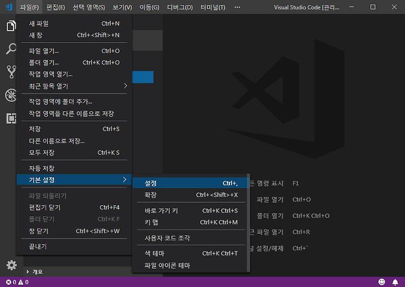Click the warnings count icon in status bar
The width and height of the screenshot is (405, 287).
[x=24, y=282]
